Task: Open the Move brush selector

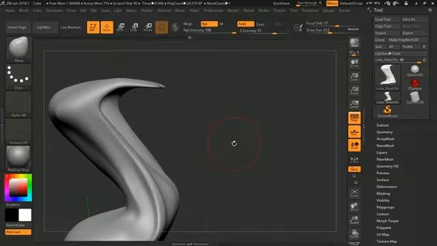Action: click(18, 49)
